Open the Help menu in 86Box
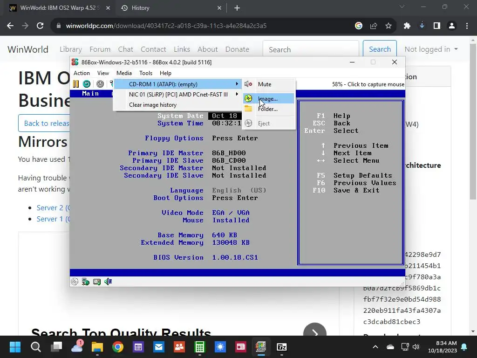The width and height of the screenshot is (477, 358). click(165, 73)
